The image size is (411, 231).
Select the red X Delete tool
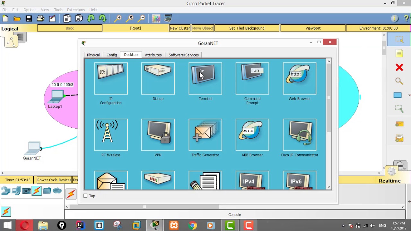399,67
